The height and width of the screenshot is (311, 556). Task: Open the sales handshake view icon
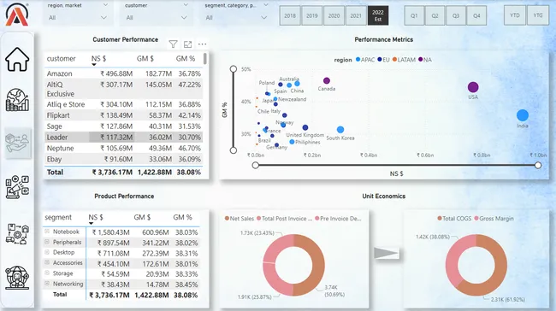17,143
